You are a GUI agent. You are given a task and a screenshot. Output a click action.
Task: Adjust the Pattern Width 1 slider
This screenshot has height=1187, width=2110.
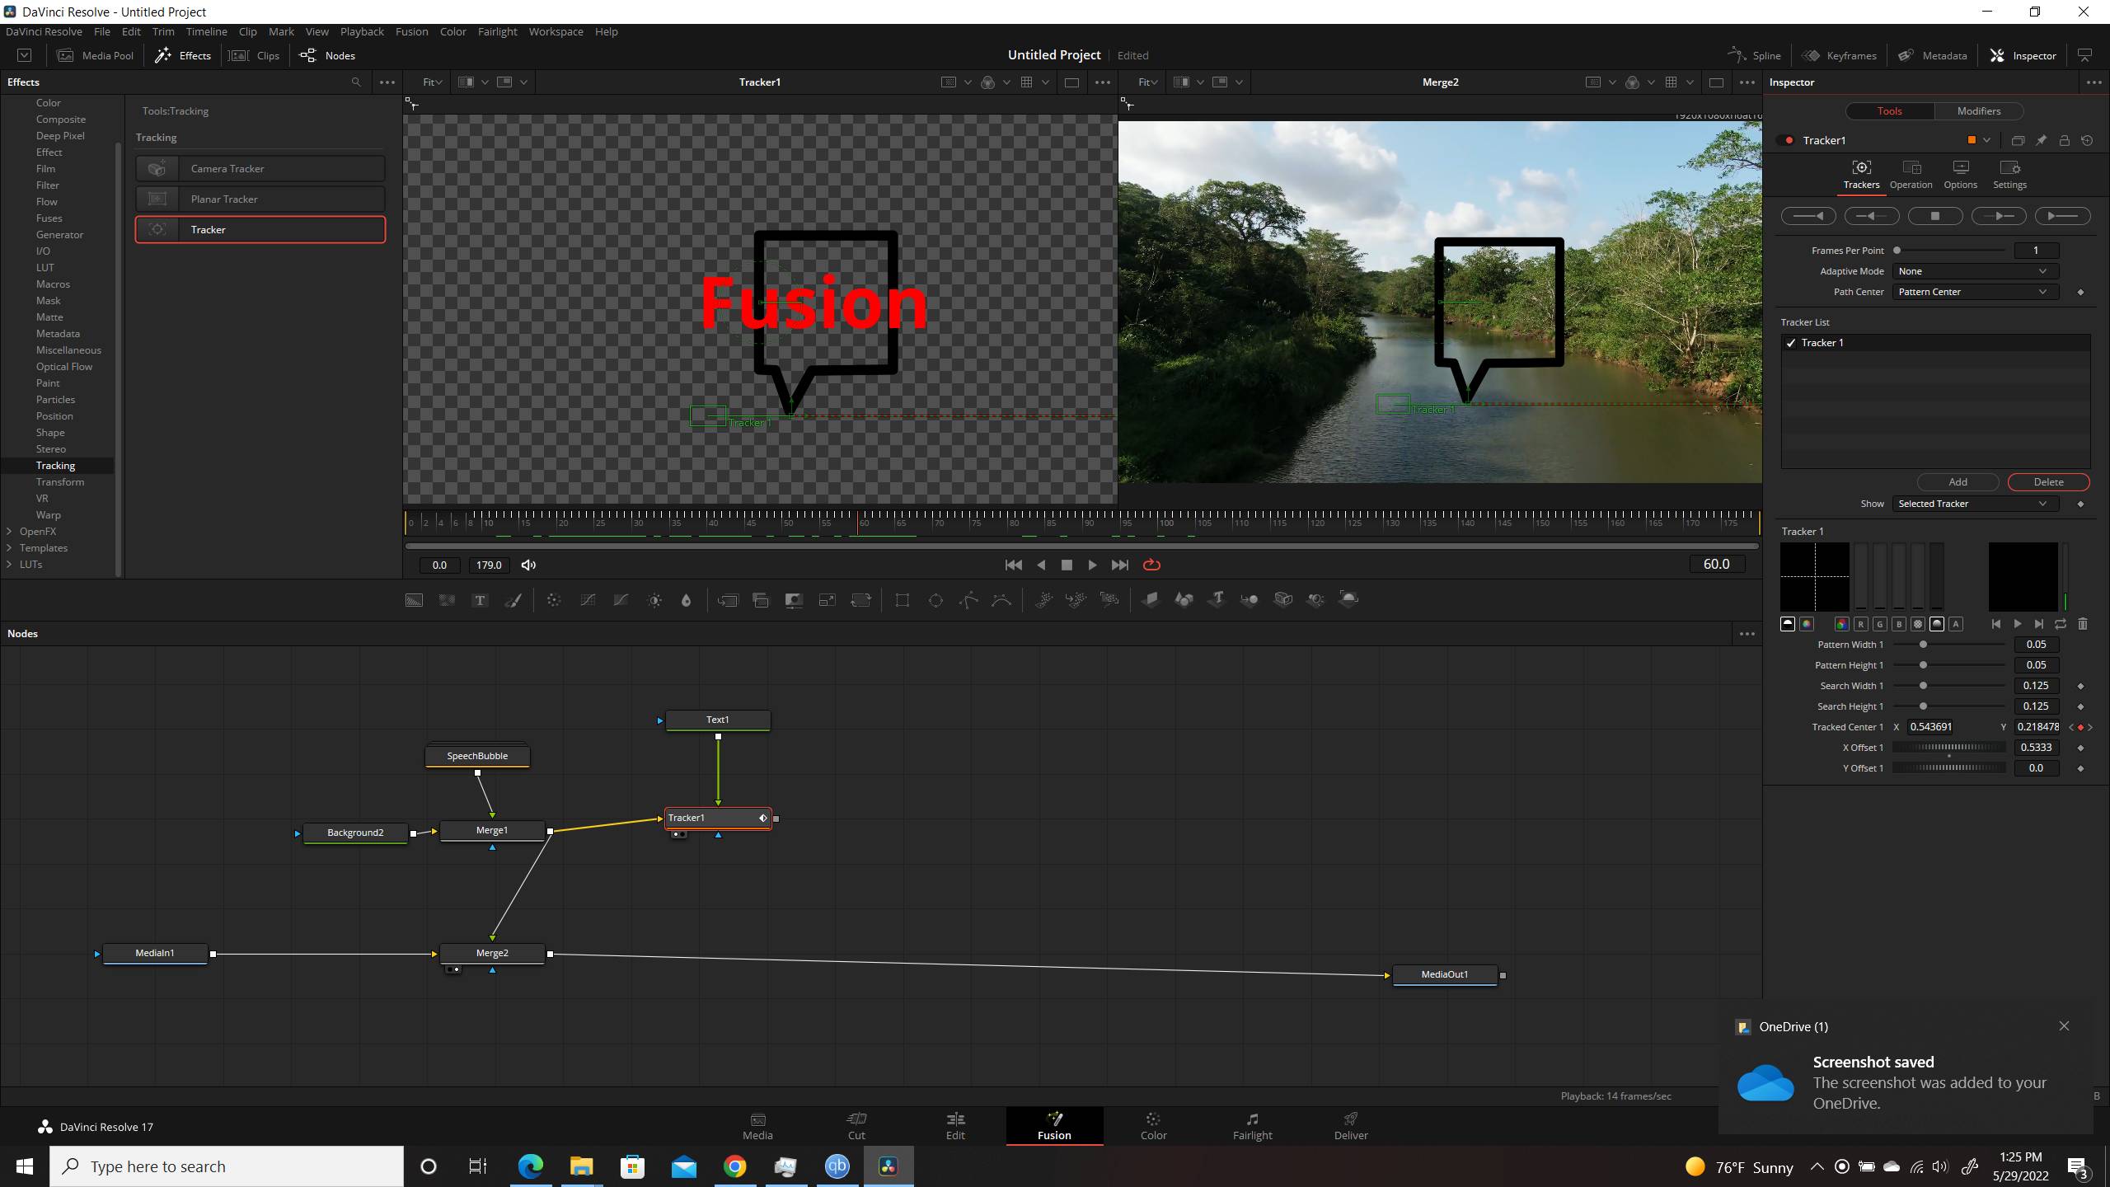click(1950, 645)
